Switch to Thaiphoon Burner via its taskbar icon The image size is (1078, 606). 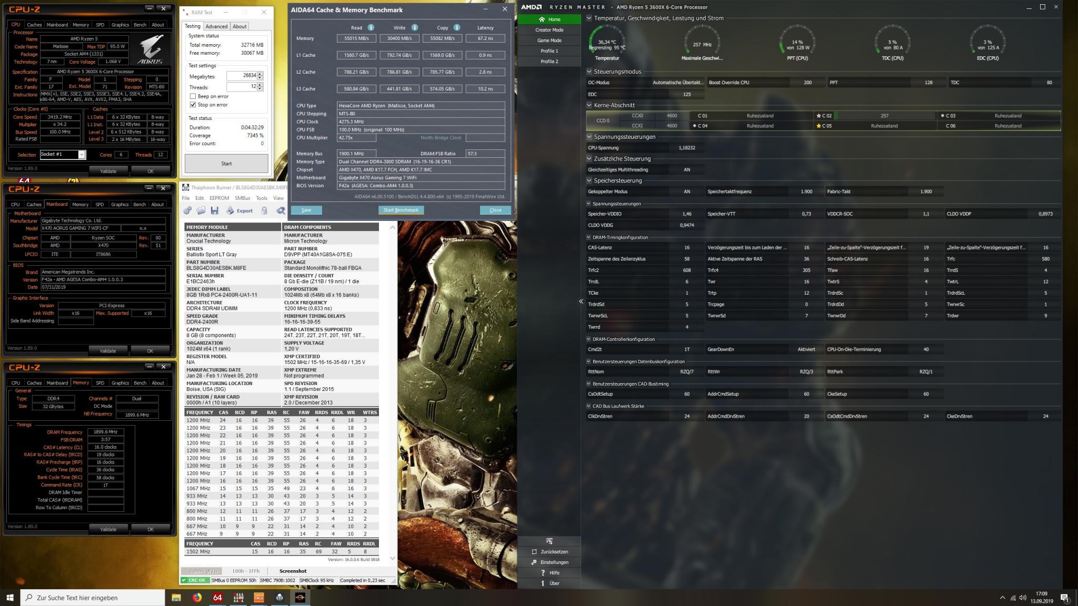(280, 598)
